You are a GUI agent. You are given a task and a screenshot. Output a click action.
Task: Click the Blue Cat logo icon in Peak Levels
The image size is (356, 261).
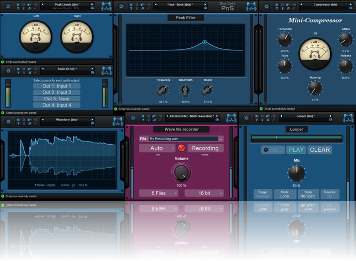[106, 7]
